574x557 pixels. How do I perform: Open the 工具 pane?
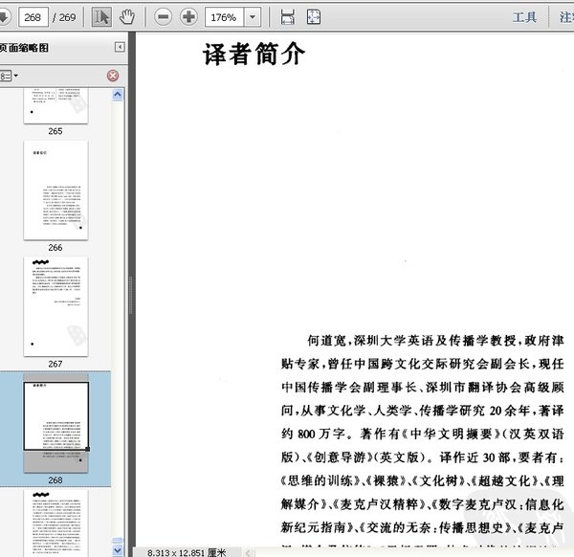pyautogui.click(x=524, y=16)
